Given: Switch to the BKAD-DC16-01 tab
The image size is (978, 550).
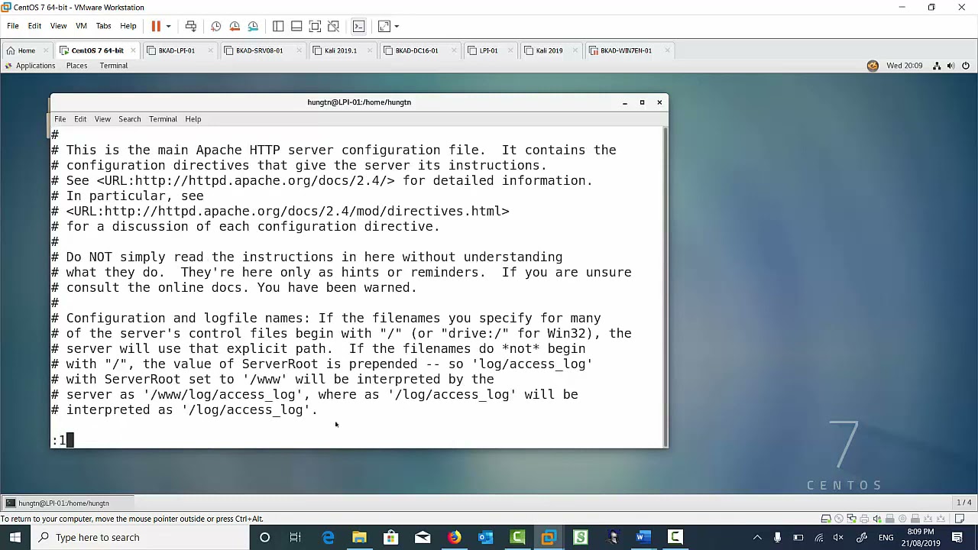Looking at the screenshot, I should (416, 50).
